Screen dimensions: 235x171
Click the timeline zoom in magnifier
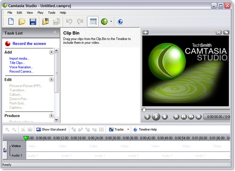point(7,130)
